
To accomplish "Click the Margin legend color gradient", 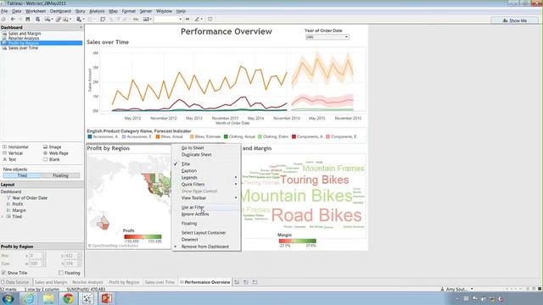I will click(x=298, y=241).
